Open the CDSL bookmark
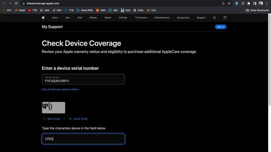This screenshot has height=152, width=271. tap(138, 10)
